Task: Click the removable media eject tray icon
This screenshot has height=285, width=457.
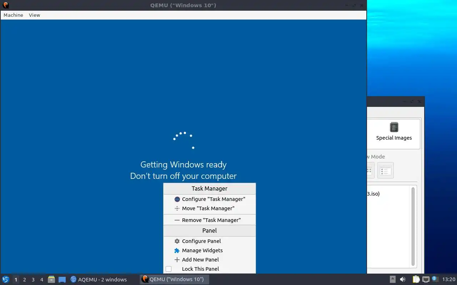Action: (x=392, y=279)
